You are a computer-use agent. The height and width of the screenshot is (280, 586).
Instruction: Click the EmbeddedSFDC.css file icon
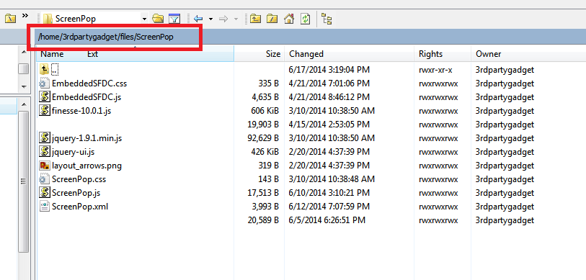45,83
